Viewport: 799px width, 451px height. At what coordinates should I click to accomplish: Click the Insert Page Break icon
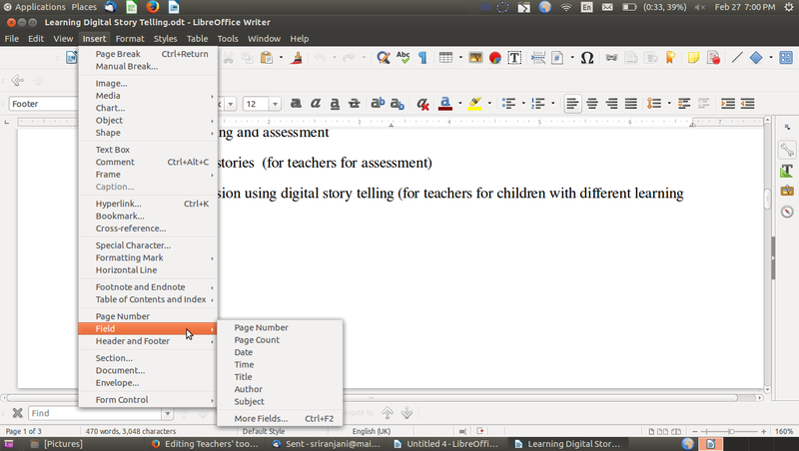pyautogui.click(x=538, y=58)
